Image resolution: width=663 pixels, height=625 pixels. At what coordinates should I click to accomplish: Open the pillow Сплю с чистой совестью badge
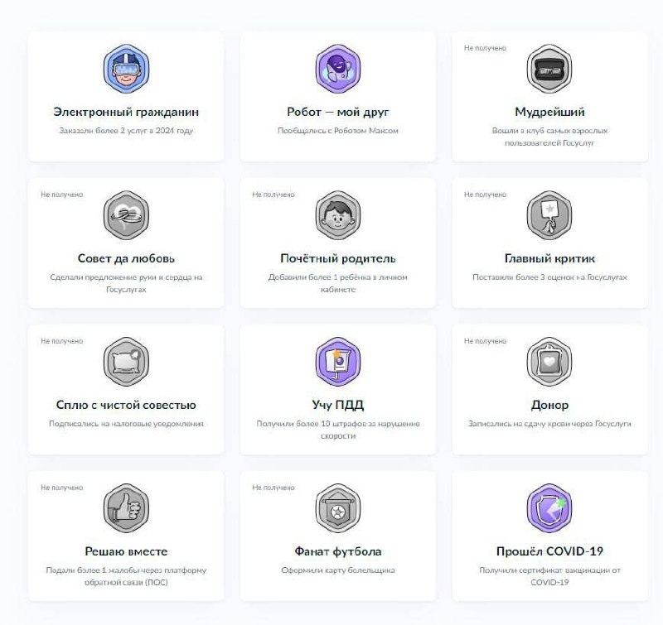[x=126, y=362]
